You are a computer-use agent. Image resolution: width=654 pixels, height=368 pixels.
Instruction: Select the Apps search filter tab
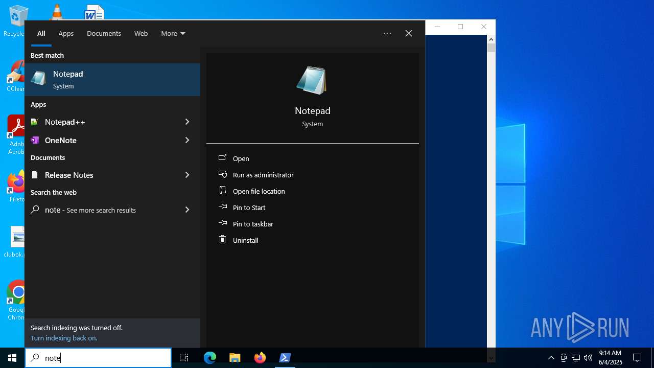pyautogui.click(x=66, y=33)
